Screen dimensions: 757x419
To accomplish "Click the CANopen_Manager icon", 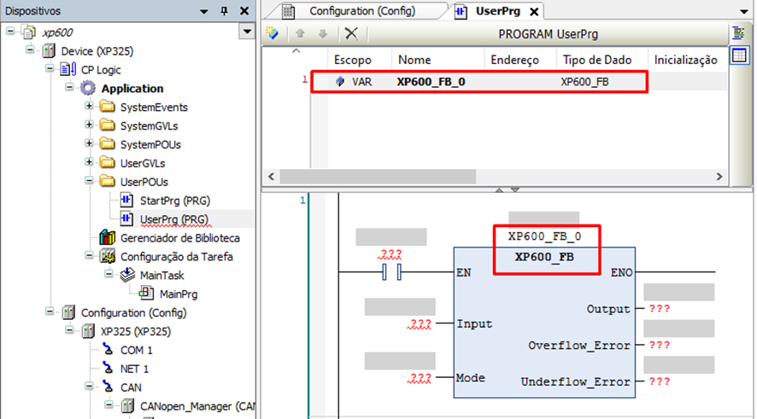I will coord(127,406).
